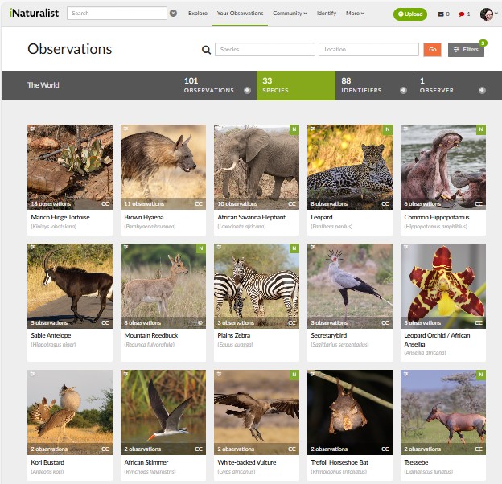Open the red notifications speech bubble
Viewport: 502px width, 484px height.
pos(462,14)
